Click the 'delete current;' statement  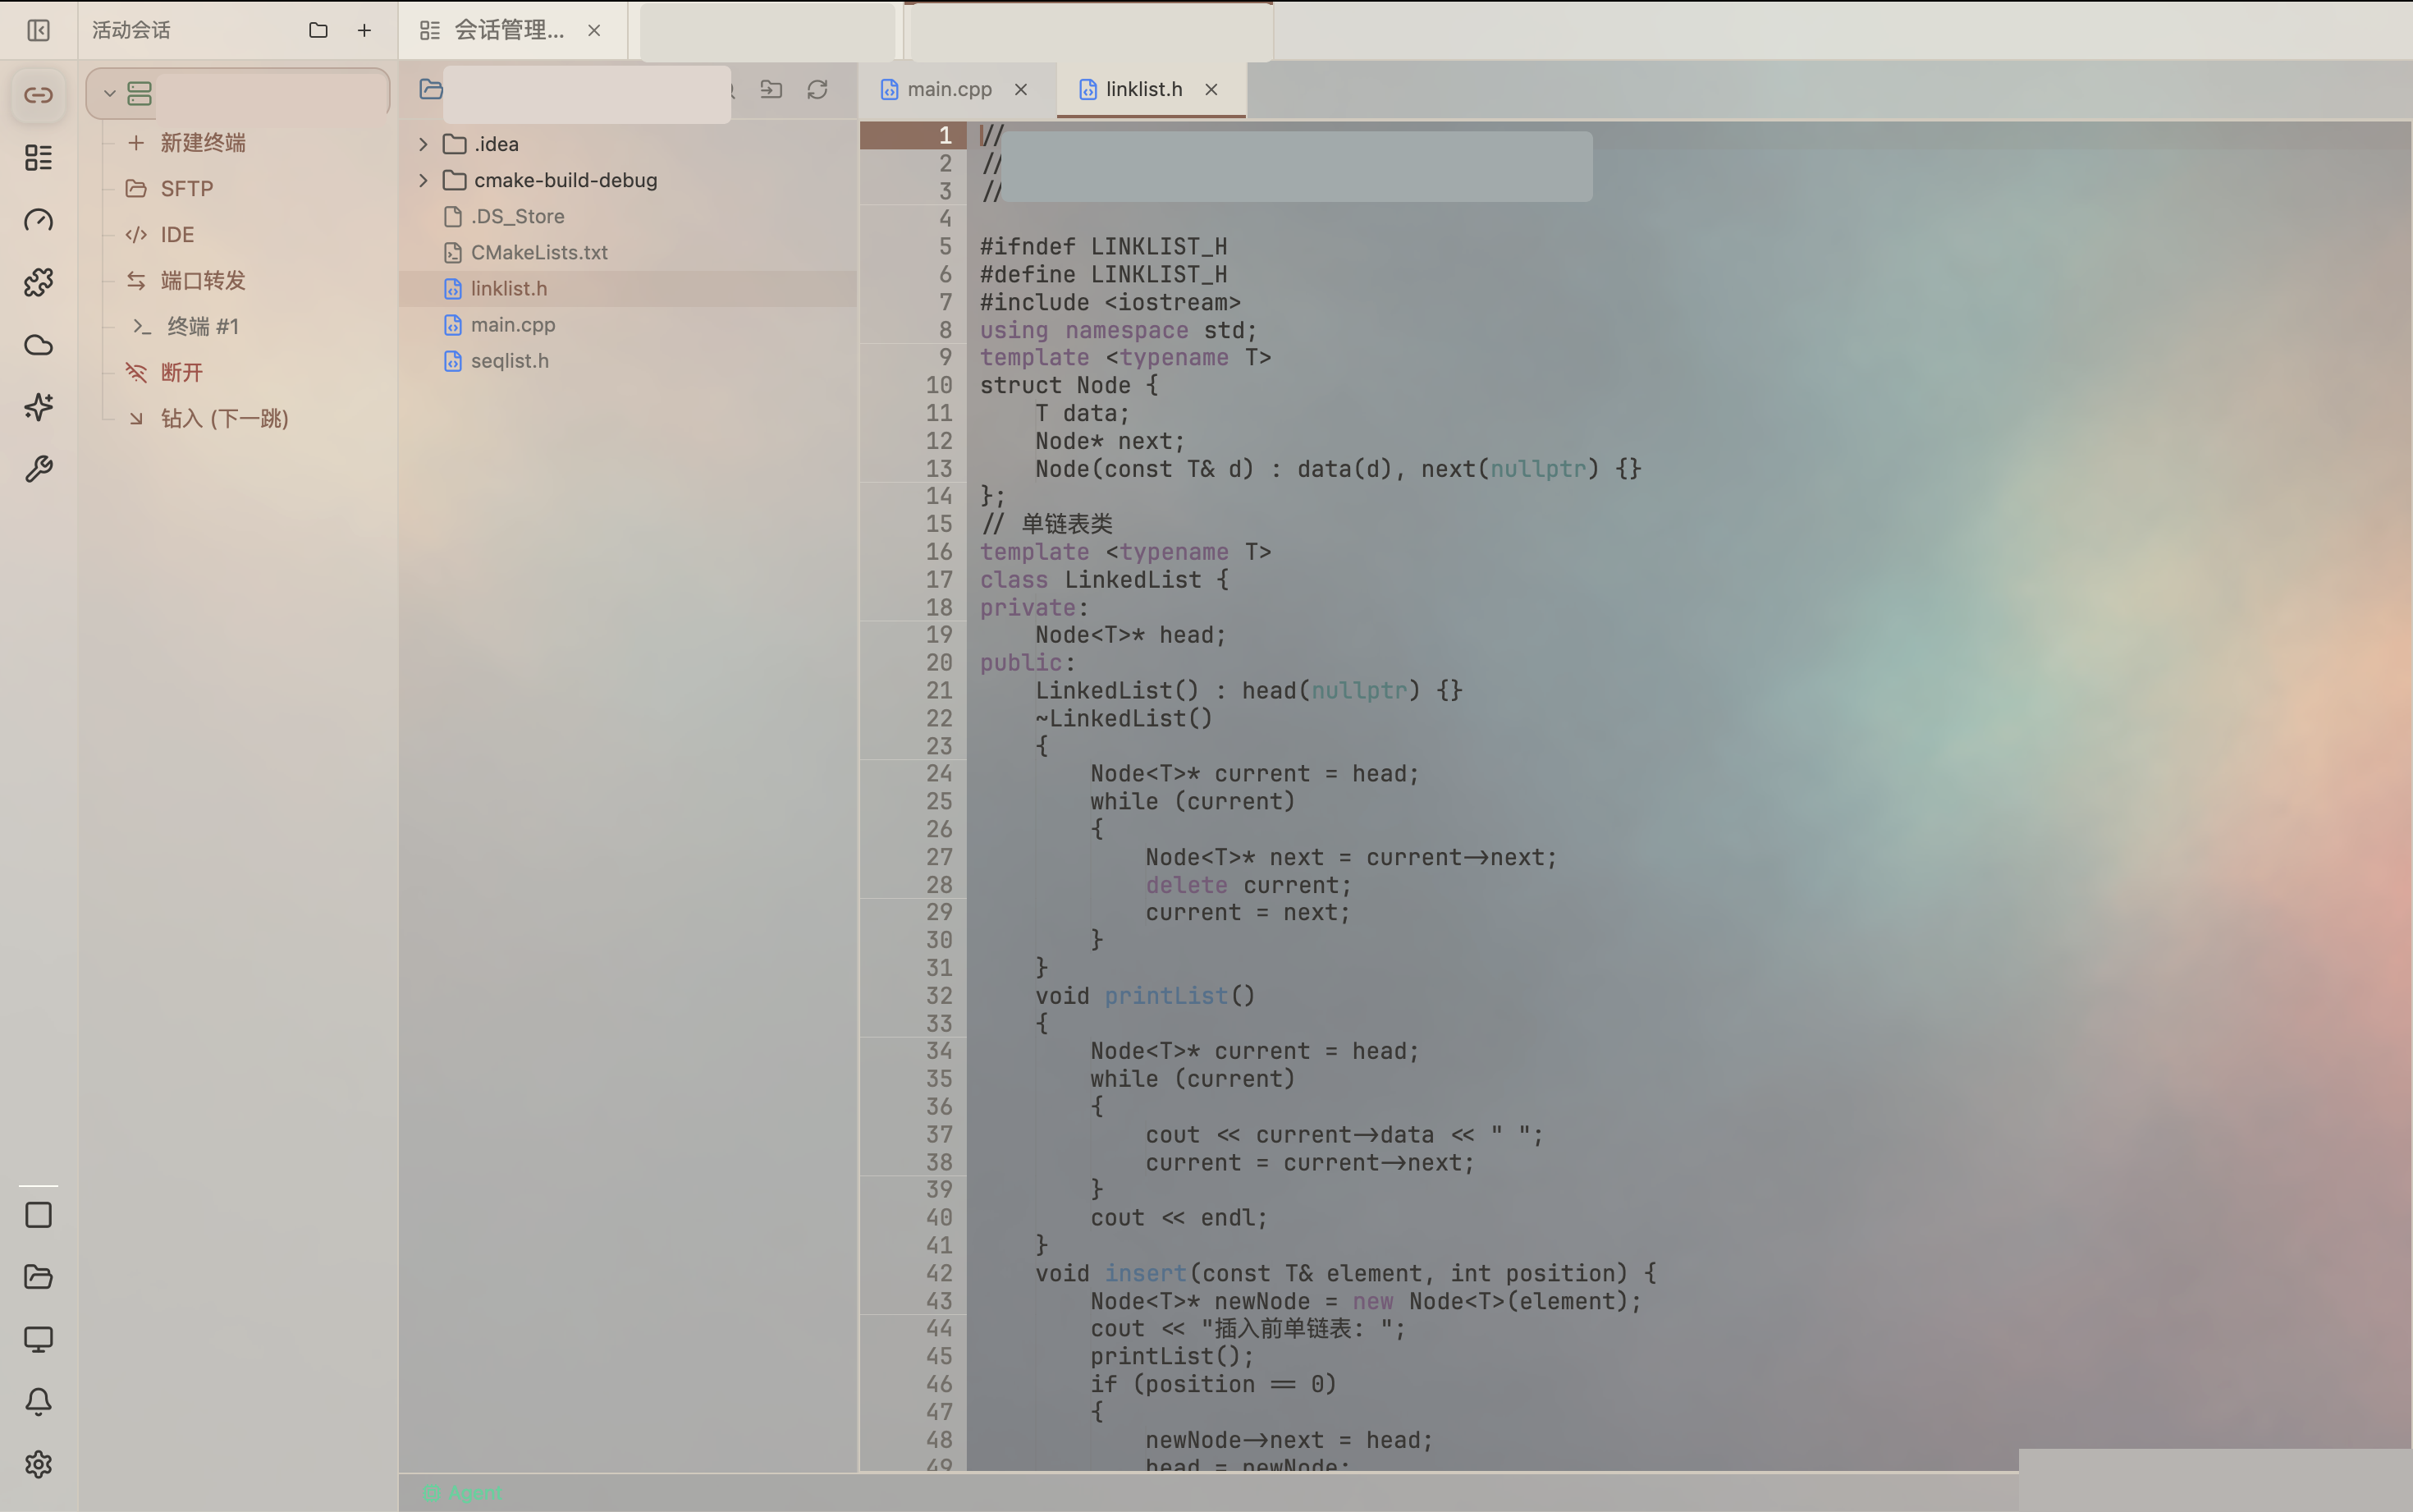[x=1248, y=885]
